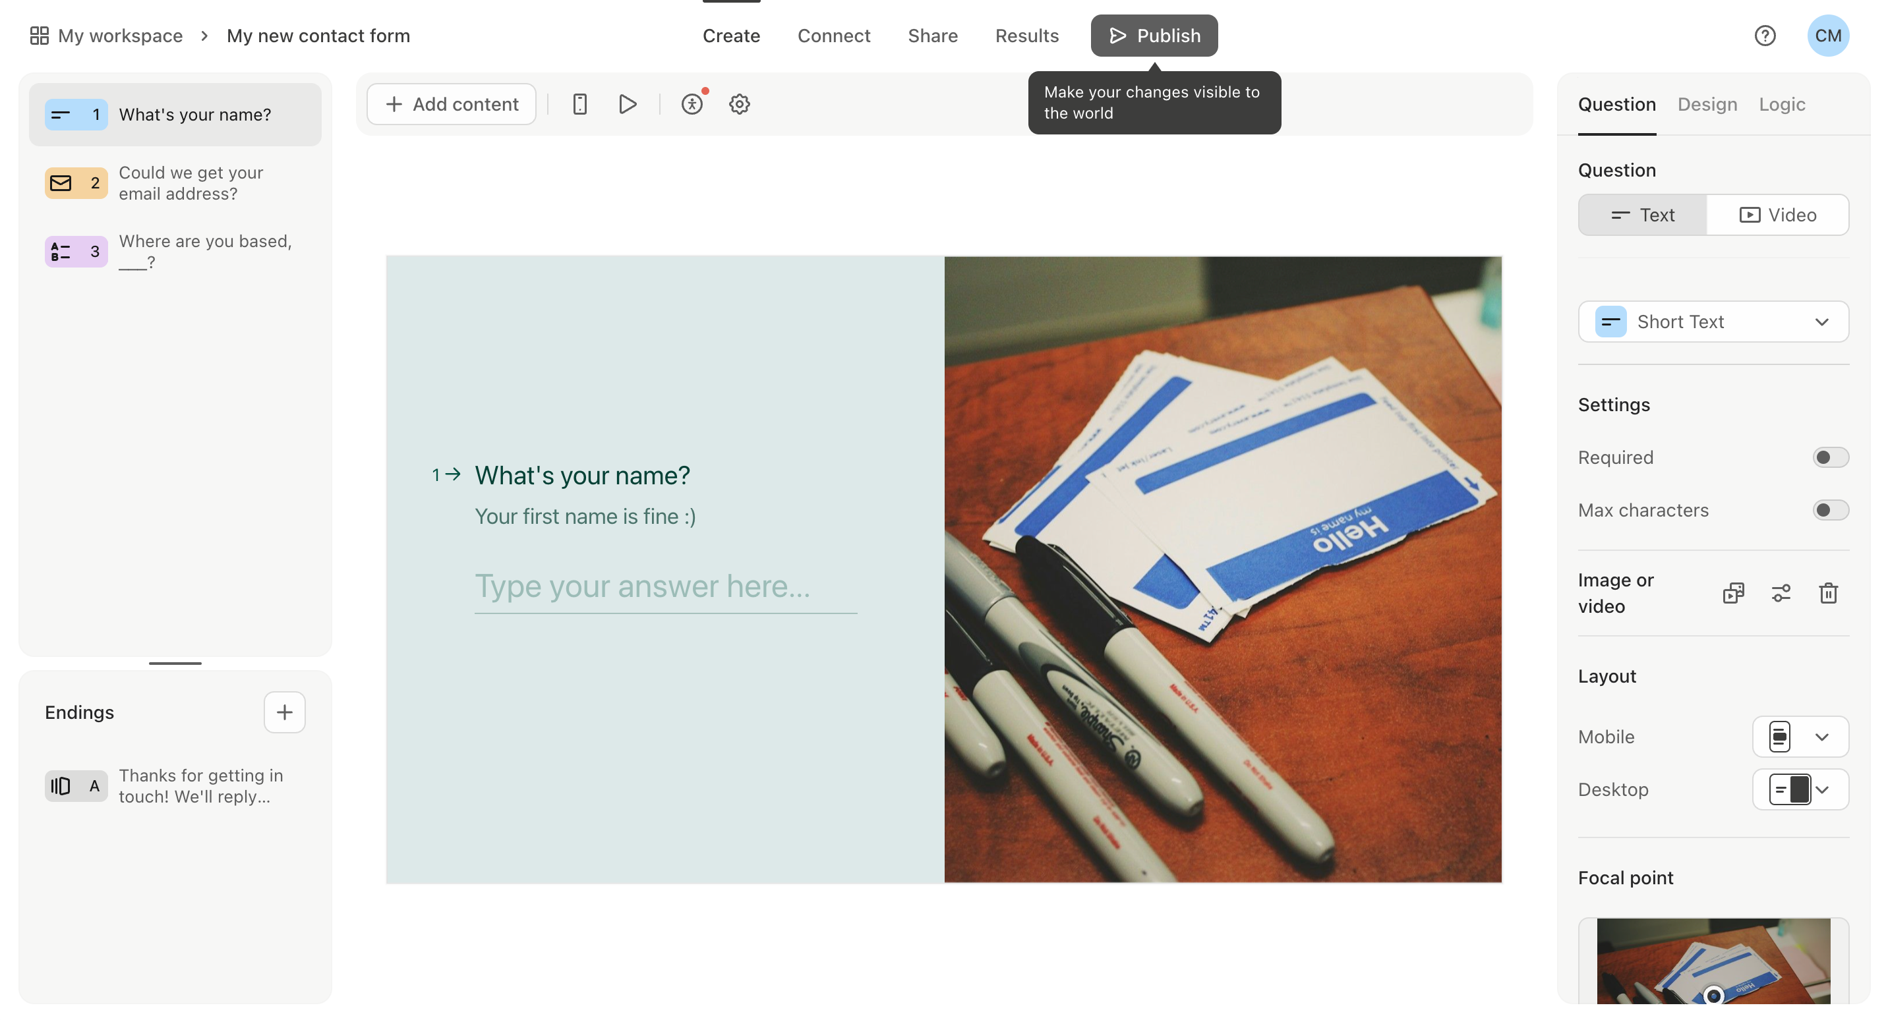Toggle the Max characters switch
The image size is (1888, 1020).
pos(1830,510)
